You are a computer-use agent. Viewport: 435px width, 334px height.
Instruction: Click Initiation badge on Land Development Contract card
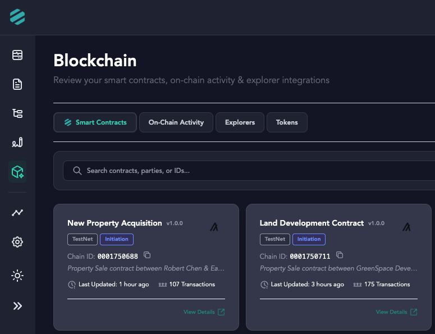(309, 239)
